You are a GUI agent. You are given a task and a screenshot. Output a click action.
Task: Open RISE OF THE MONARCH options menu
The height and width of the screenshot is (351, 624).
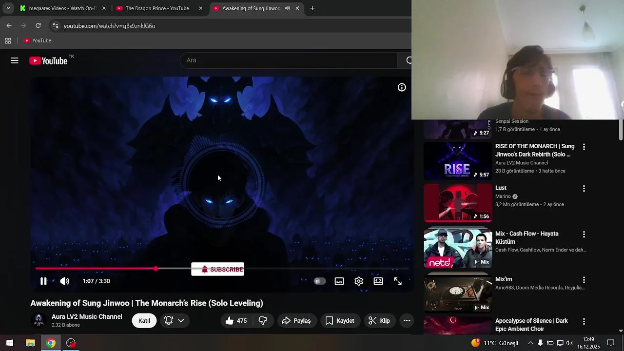coord(584,147)
